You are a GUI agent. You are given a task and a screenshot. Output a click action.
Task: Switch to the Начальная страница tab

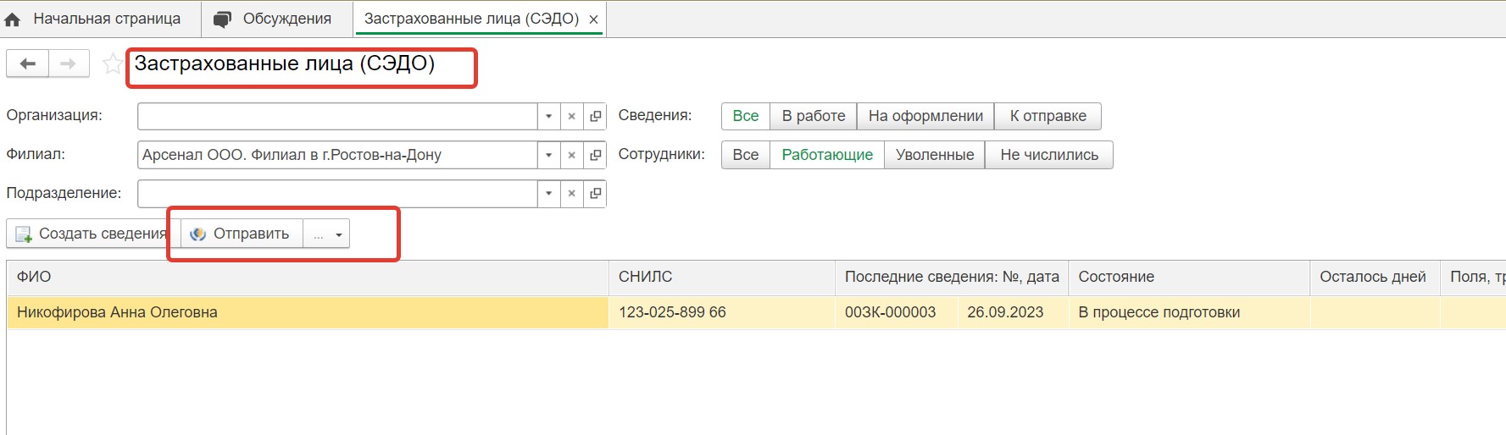pyautogui.click(x=100, y=19)
